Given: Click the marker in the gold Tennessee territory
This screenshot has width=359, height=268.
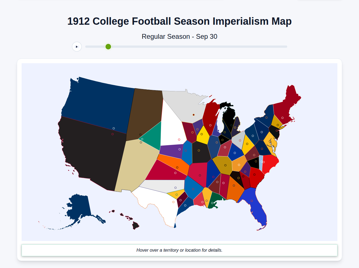Looking at the screenshot, I should tap(225, 165).
